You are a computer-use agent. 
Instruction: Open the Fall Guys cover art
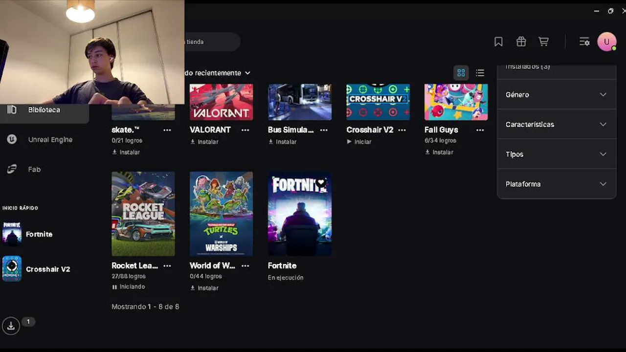[x=456, y=102]
